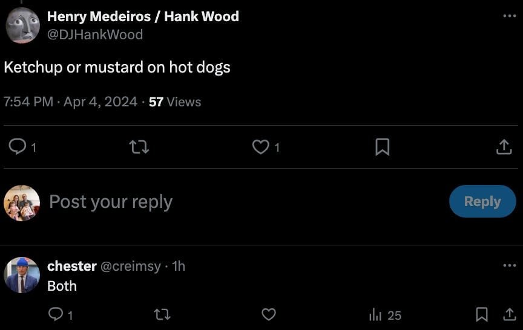The height and width of the screenshot is (330, 523).
Task: Bookmark chester's reply
Action: [x=482, y=314]
